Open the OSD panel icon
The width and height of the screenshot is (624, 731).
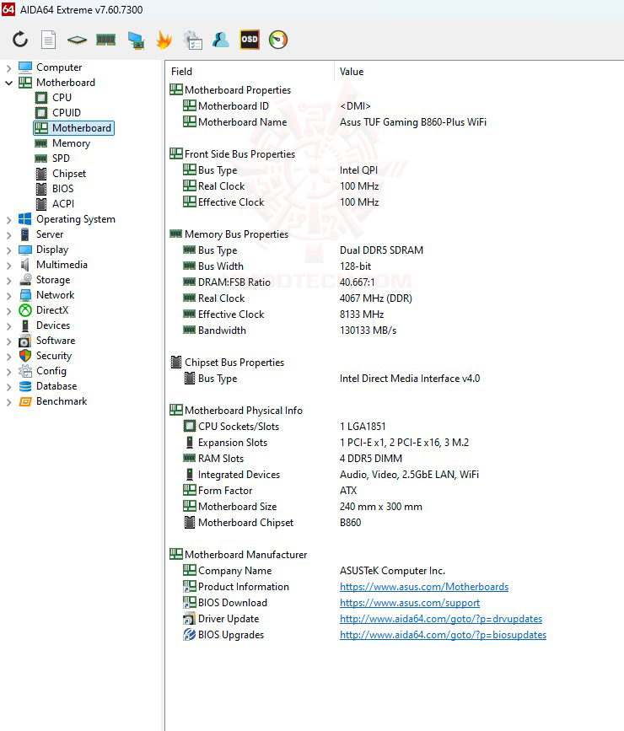tap(250, 40)
